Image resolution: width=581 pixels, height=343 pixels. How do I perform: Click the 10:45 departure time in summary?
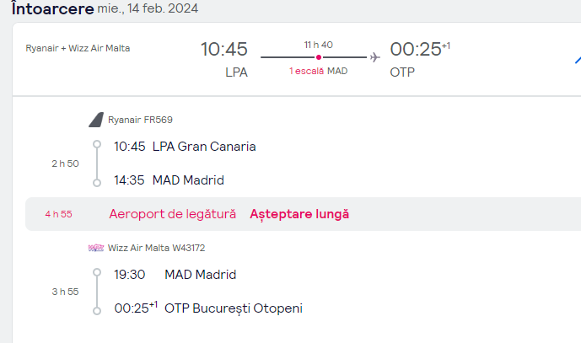point(224,49)
